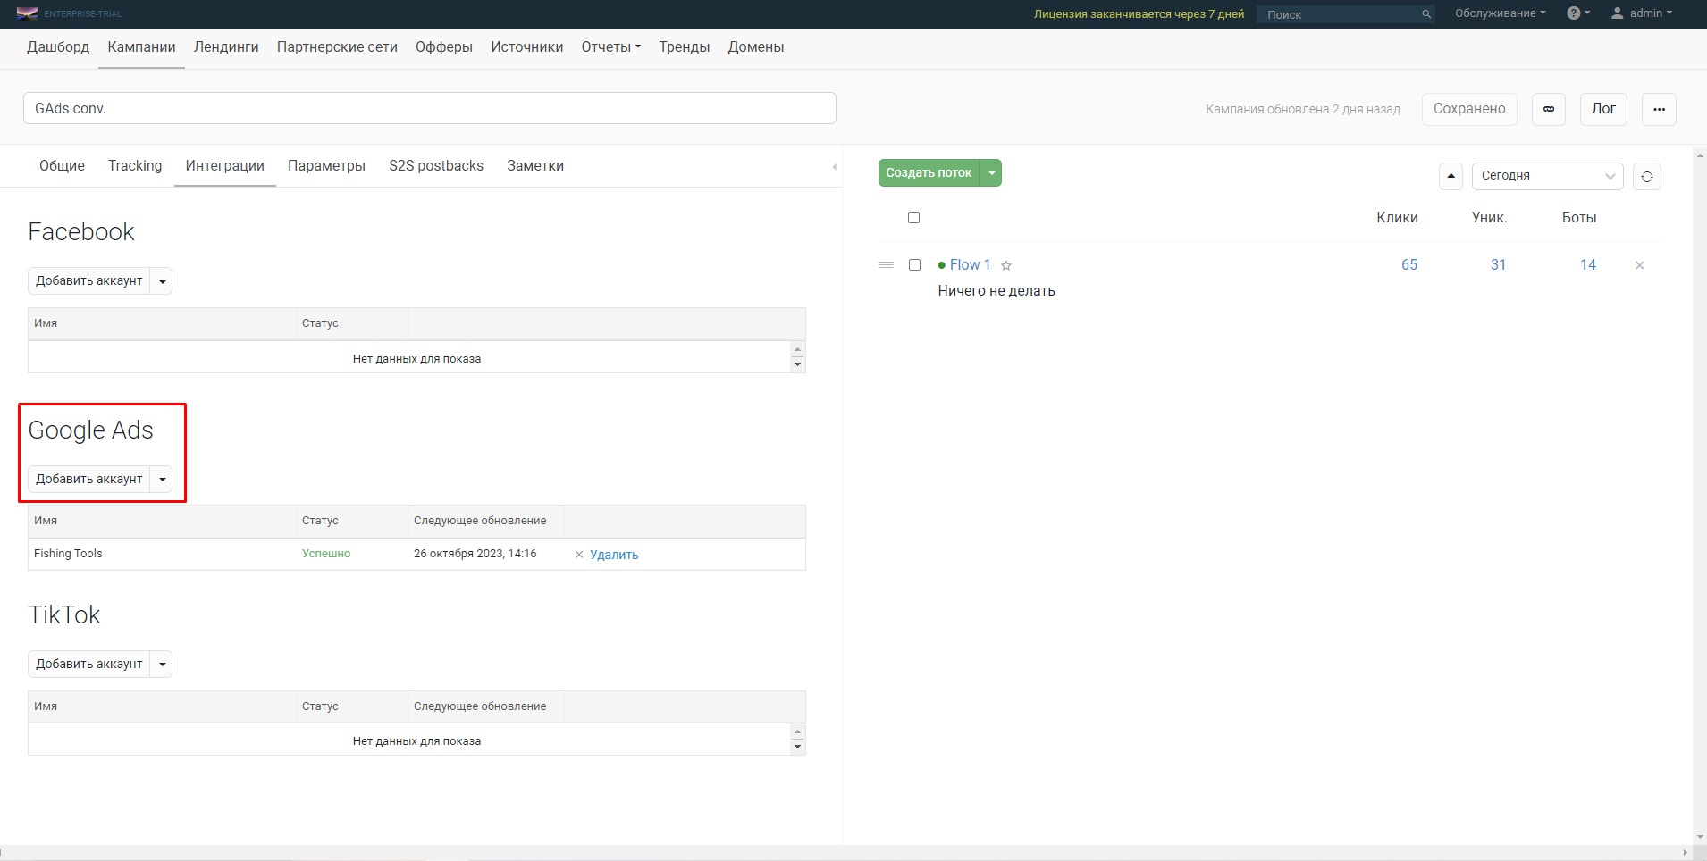Image resolution: width=1707 pixels, height=861 pixels.
Task: Switch to the S2S postbacks tab
Action: (x=436, y=166)
